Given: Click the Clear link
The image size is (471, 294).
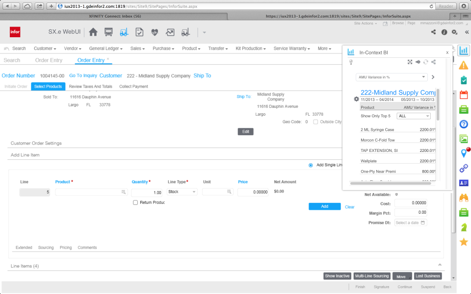Looking at the screenshot, I should tap(350, 207).
